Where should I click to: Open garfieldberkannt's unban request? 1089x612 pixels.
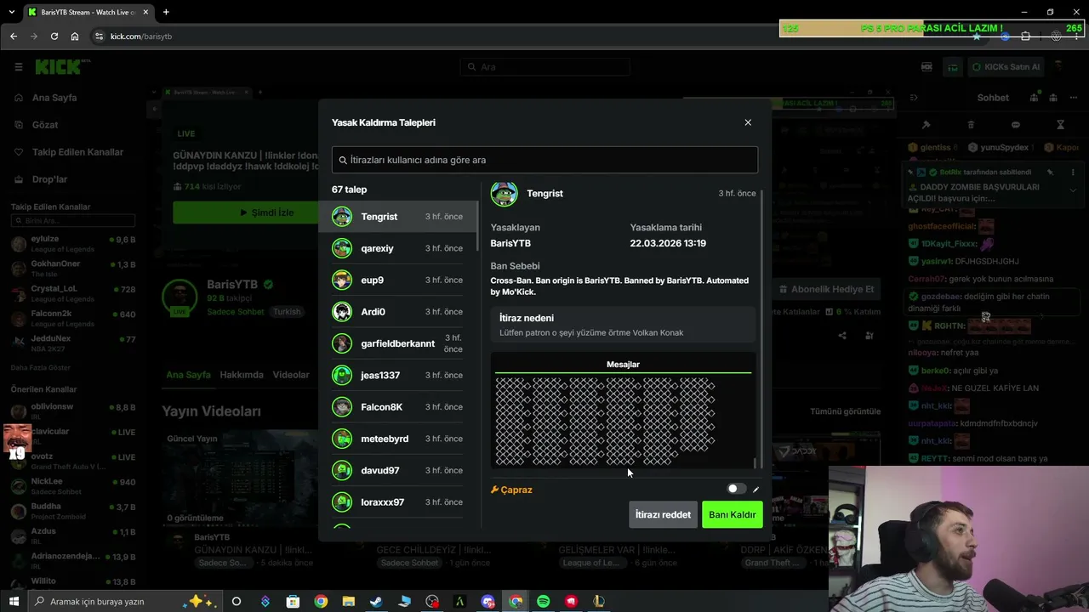[398, 343]
